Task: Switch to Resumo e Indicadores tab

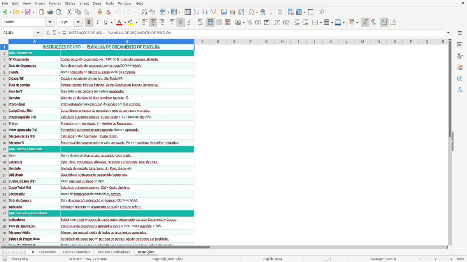Action: point(114,252)
